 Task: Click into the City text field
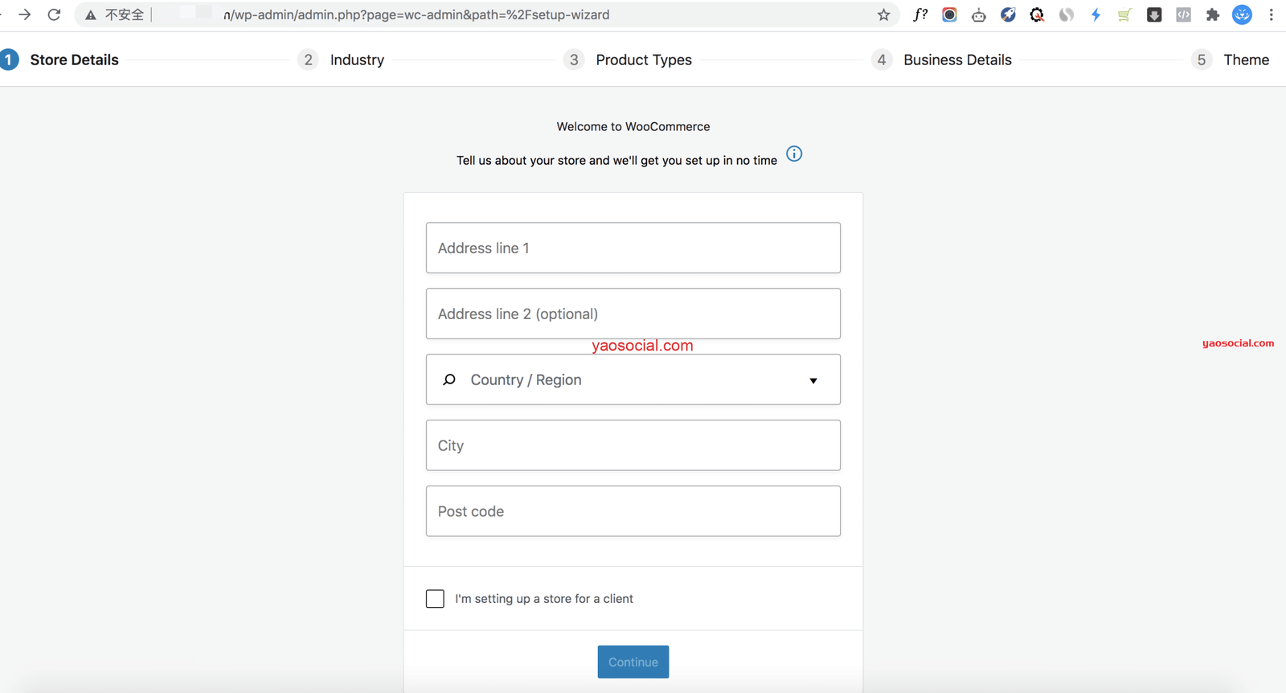[633, 445]
